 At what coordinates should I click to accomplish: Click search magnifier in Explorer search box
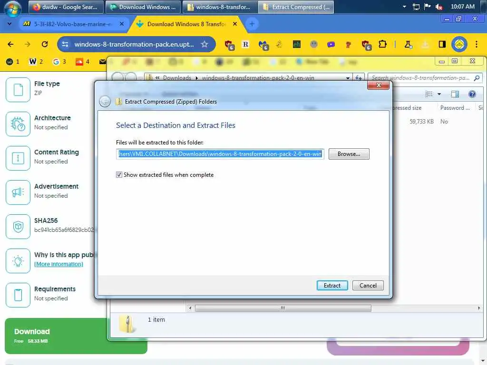(477, 78)
